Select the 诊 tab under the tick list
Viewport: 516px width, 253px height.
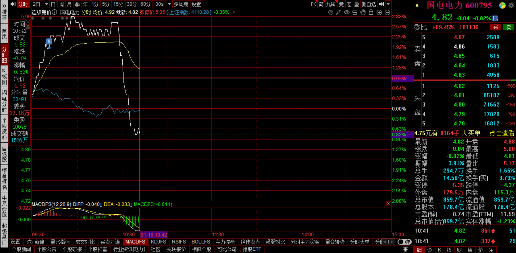(429, 250)
